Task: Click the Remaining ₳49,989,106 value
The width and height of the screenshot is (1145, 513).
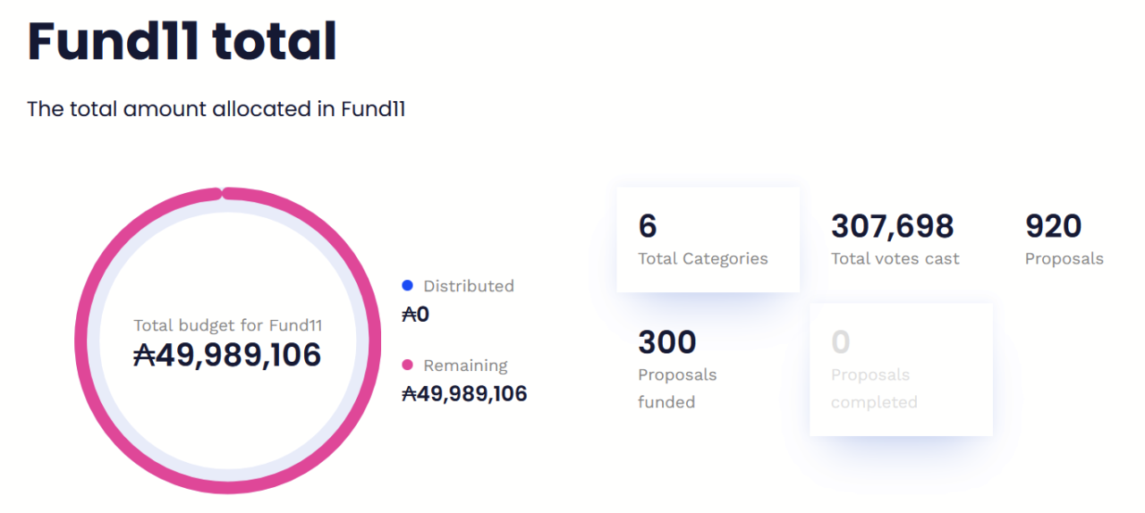Action: [x=464, y=393]
